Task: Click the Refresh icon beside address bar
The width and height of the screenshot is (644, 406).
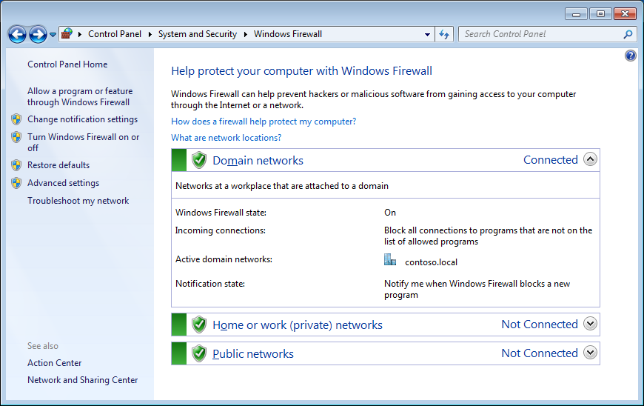Action: pyautogui.click(x=444, y=34)
